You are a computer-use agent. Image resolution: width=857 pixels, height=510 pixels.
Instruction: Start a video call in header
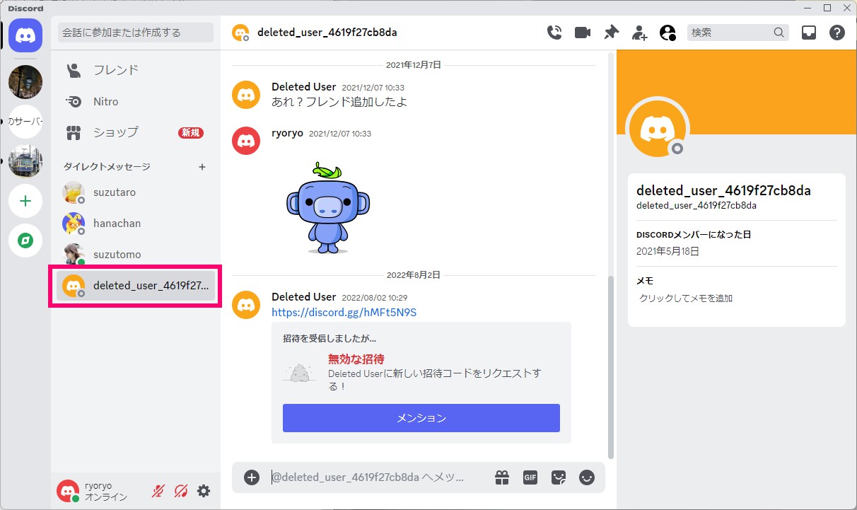click(x=583, y=33)
